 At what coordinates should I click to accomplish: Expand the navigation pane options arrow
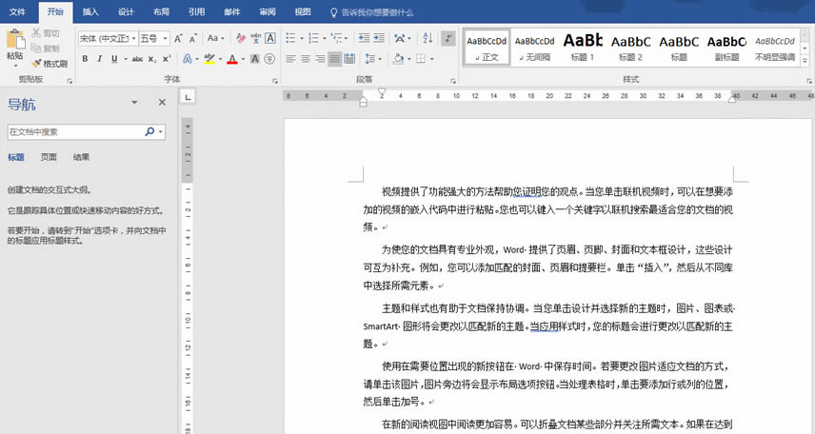tap(134, 103)
